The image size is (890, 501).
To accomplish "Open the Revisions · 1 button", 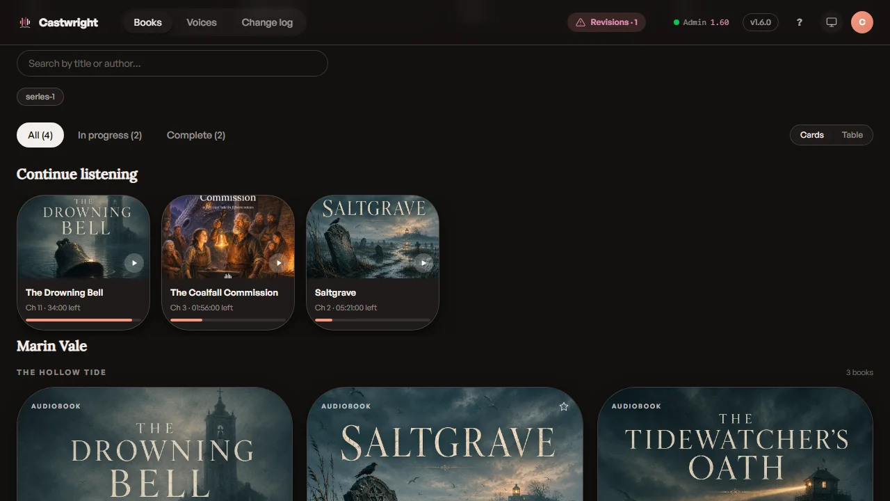I will tap(606, 22).
